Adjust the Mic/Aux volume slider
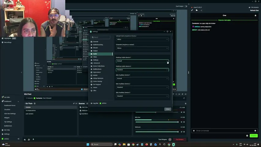Screen dimensions: 261x147 coord(157,122)
